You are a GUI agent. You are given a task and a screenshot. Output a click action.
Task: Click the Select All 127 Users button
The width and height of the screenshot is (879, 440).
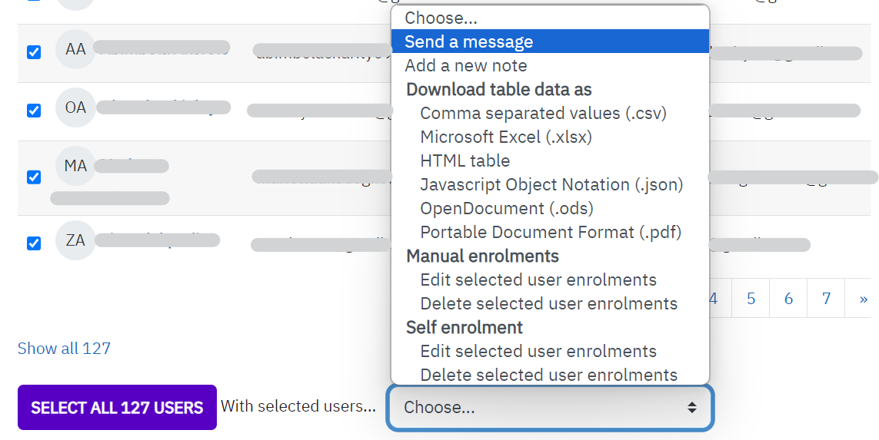(x=117, y=408)
